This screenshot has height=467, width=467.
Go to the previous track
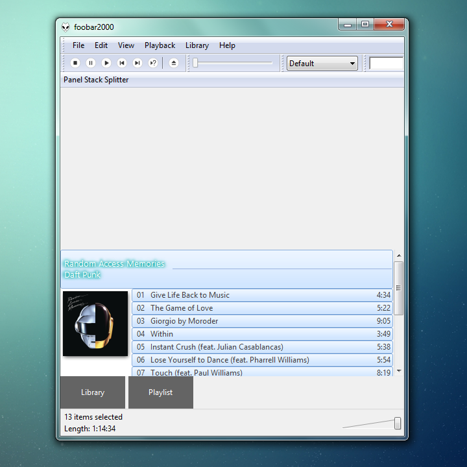122,63
